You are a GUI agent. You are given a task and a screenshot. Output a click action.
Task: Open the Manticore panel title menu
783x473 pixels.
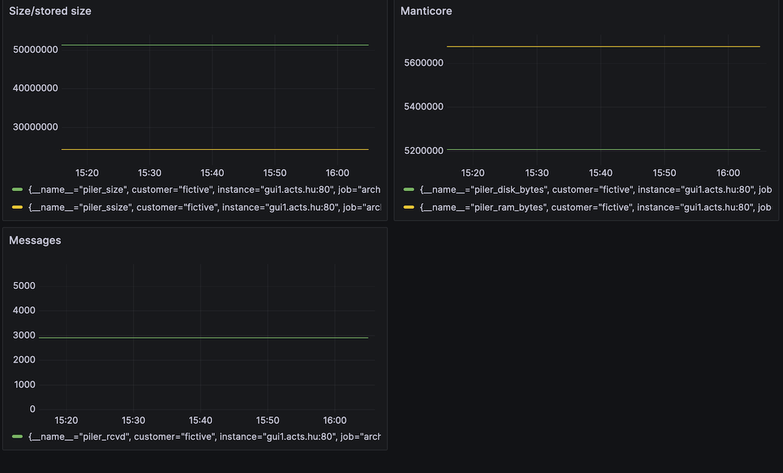426,11
